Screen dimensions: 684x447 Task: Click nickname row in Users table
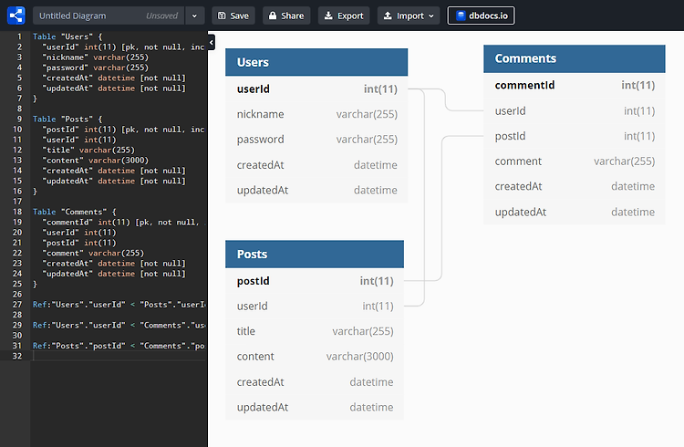tap(316, 114)
